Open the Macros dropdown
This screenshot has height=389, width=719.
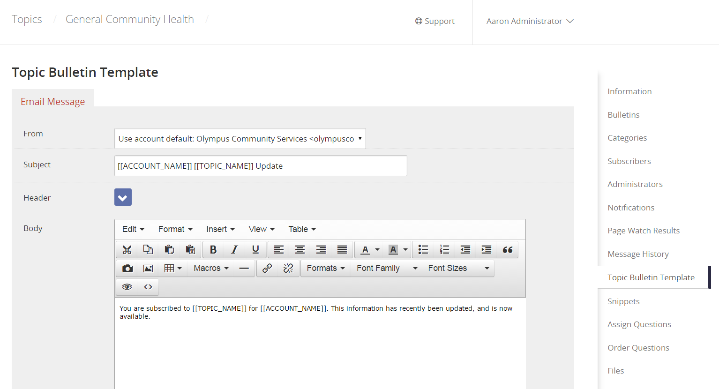210,268
